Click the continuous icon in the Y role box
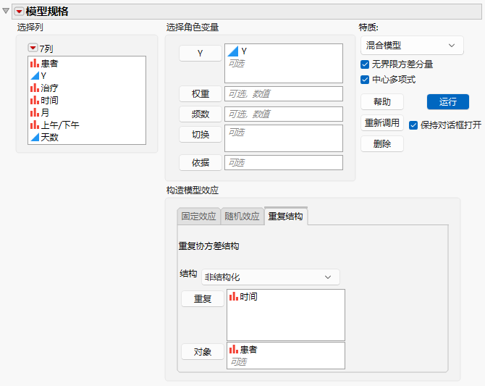This screenshot has width=485, height=386. [x=232, y=51]
